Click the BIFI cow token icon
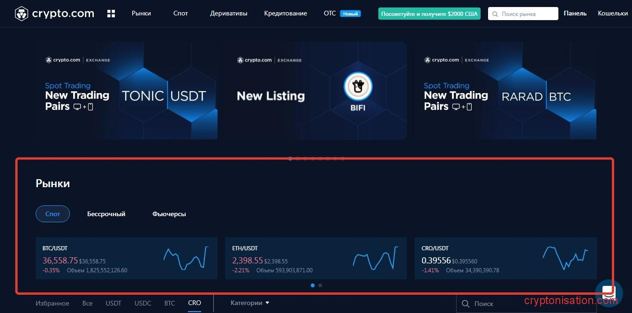Image resolution: width=632 pixels, height=313 pixels. pos(358,87)
